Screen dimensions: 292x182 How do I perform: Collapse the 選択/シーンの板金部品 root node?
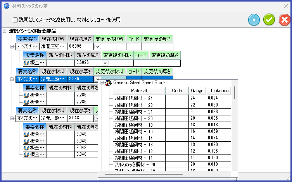point(4,31)
